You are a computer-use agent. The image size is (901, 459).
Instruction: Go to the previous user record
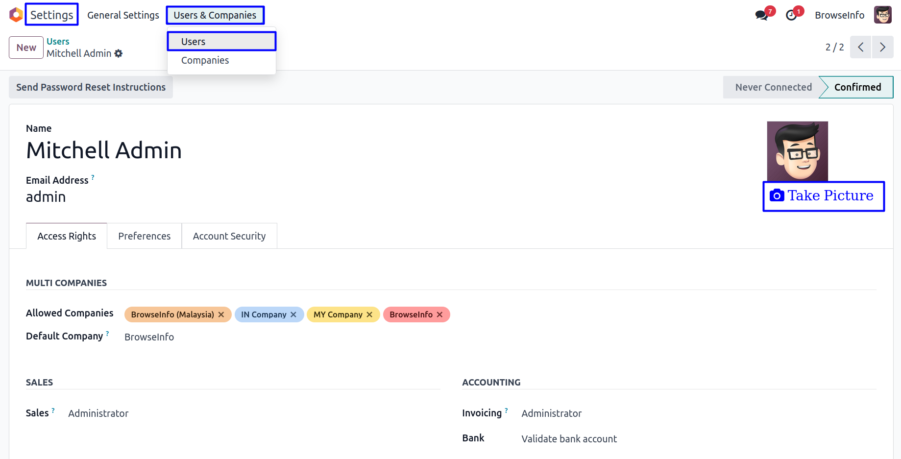(x=860, y=48)
